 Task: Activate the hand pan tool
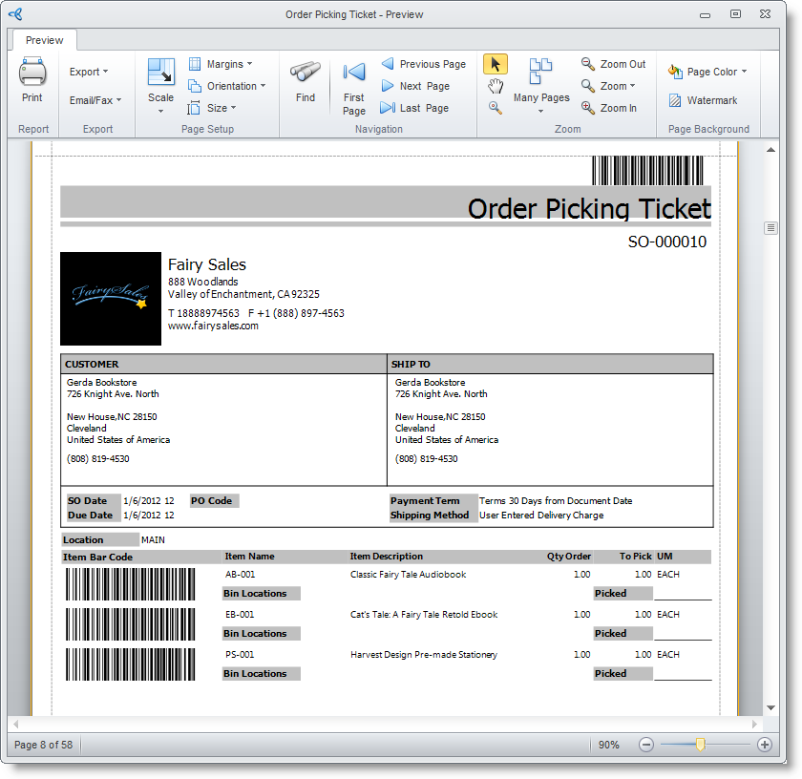click(495, 86)
